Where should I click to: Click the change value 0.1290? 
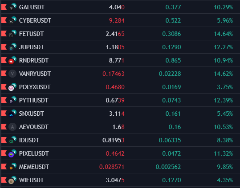point(171,47)
